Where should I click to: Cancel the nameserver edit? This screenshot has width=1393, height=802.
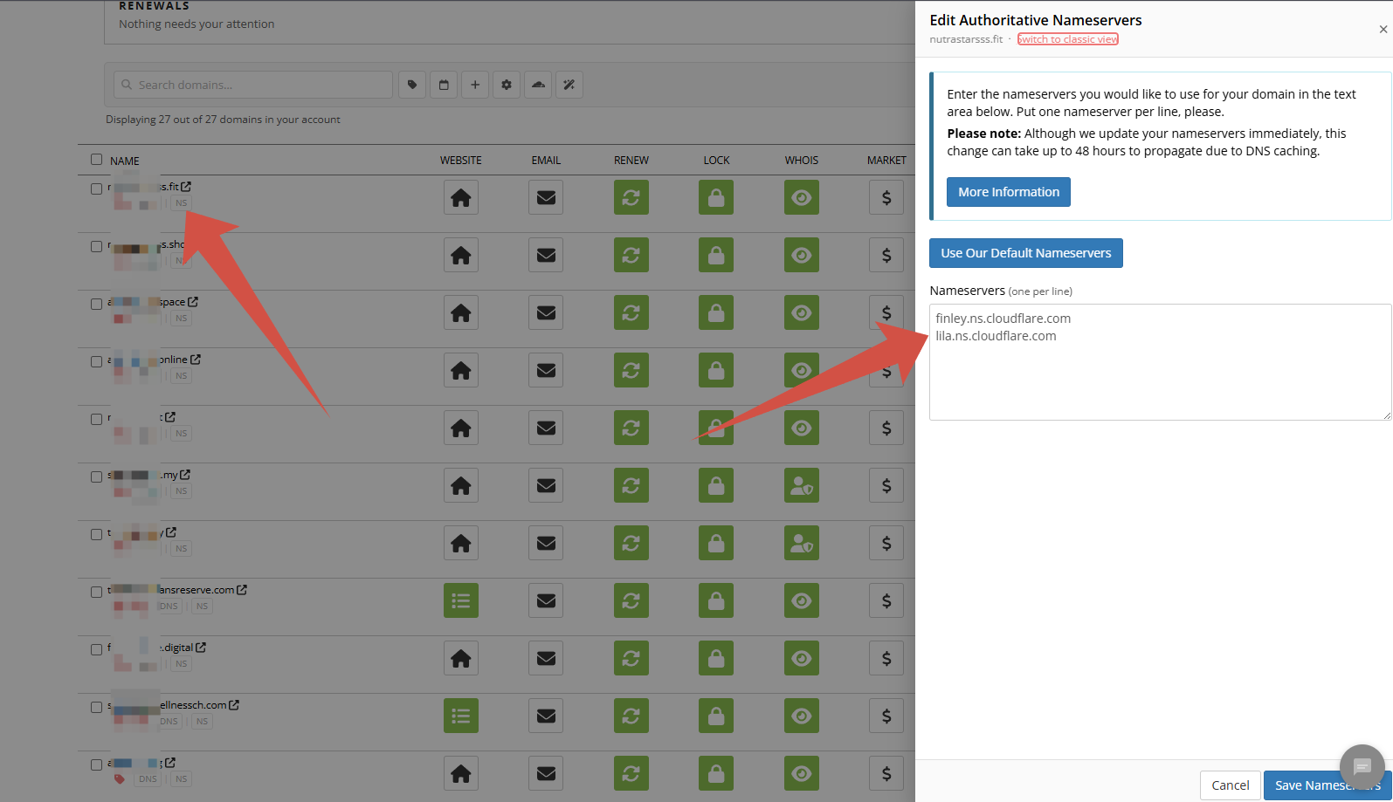pos(1231,785)
